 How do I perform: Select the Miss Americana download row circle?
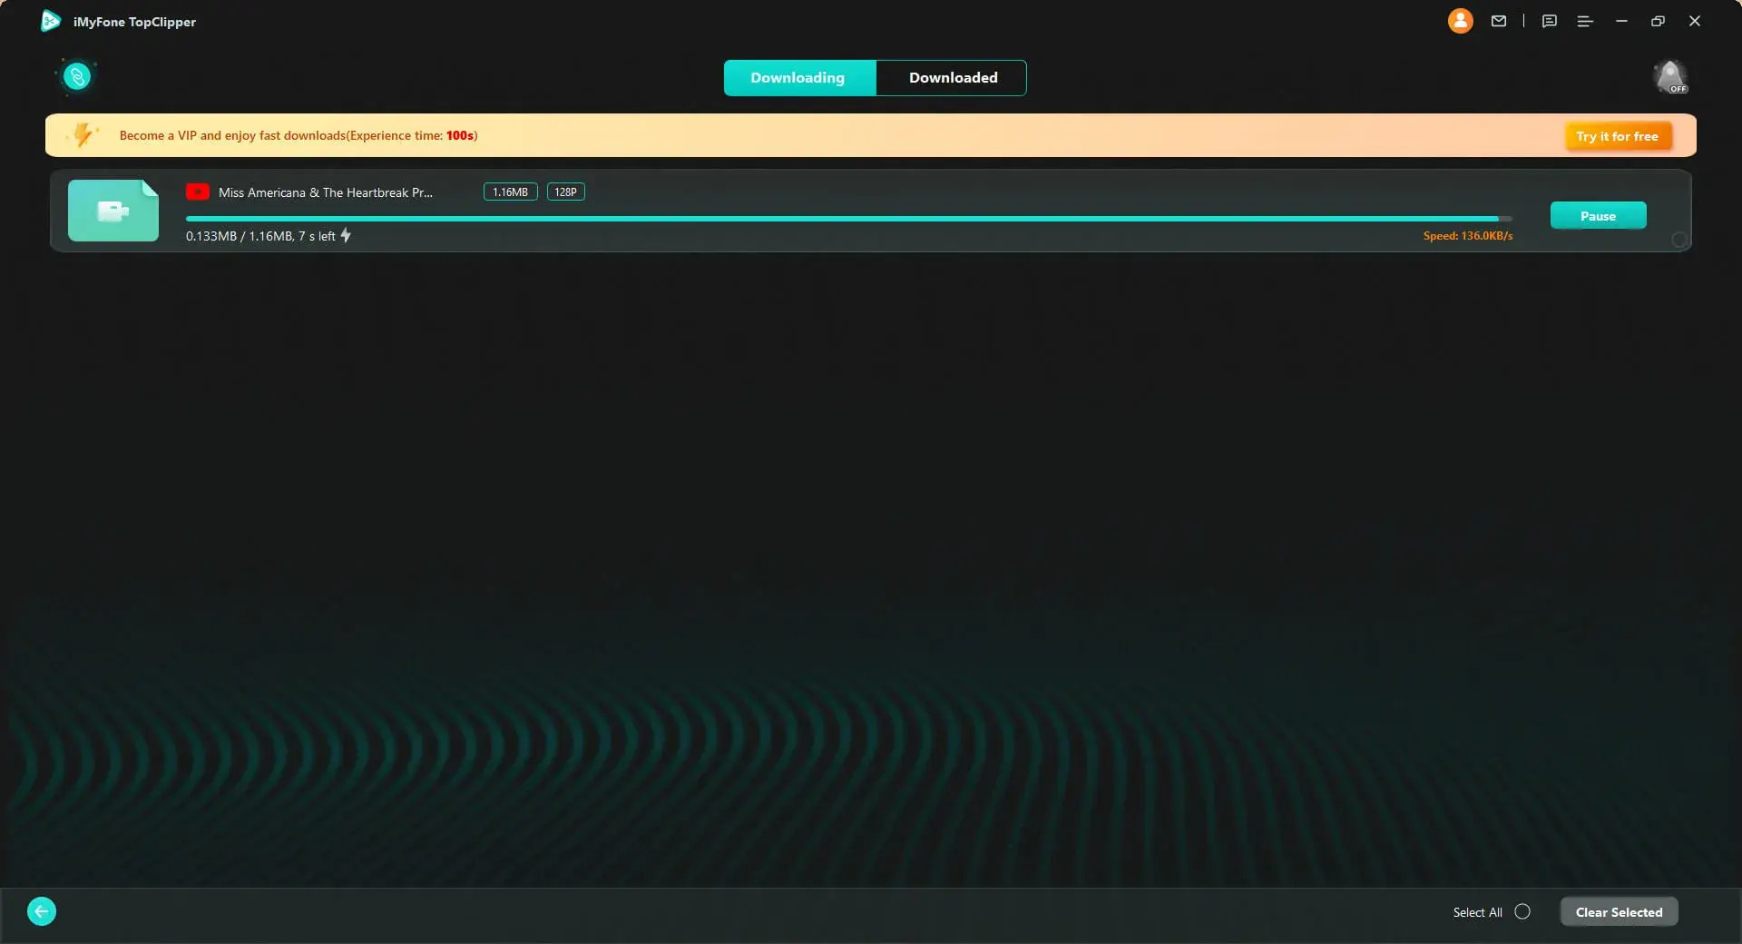[x=1679, y=240]
